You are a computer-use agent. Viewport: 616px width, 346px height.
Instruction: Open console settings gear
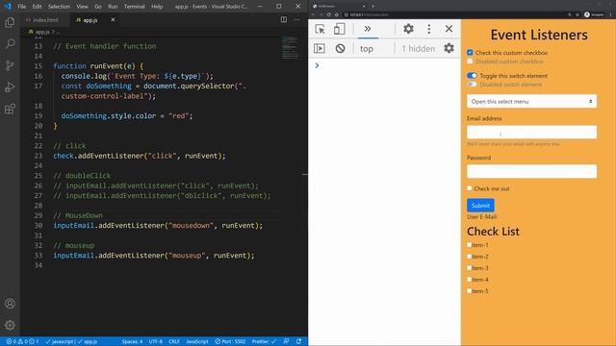tap(449, 48)
